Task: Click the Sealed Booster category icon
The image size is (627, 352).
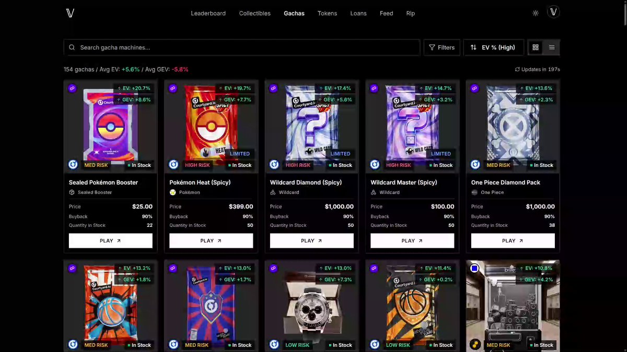Action: tap(72, 192)
